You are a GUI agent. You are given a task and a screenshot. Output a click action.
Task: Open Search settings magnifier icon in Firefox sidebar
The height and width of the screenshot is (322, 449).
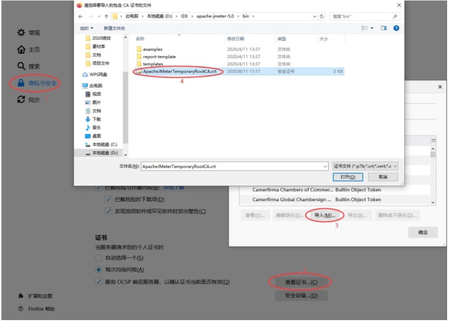(21, 66)
